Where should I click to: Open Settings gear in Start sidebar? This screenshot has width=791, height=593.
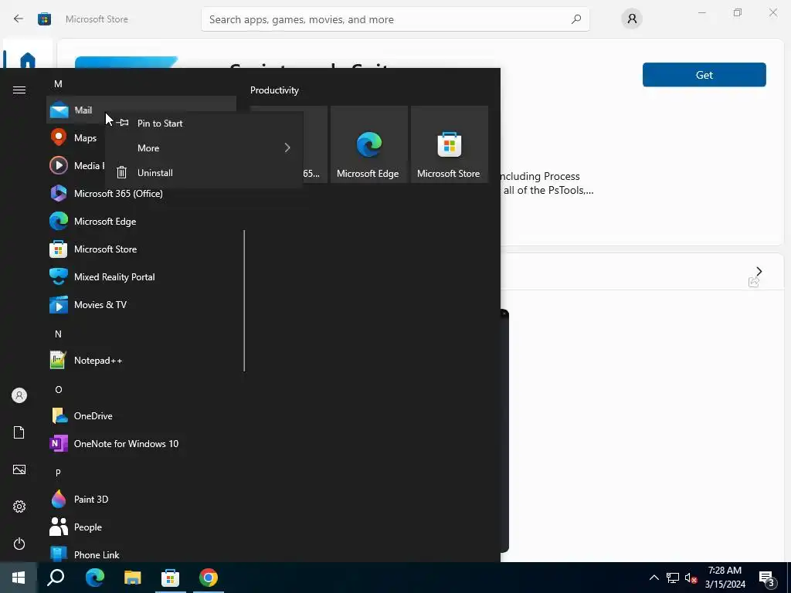[19, 507]
